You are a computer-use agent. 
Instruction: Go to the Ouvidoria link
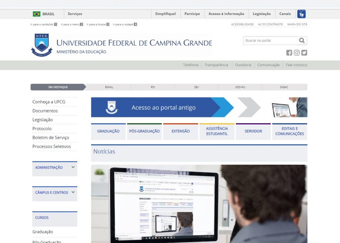point(243,65)
